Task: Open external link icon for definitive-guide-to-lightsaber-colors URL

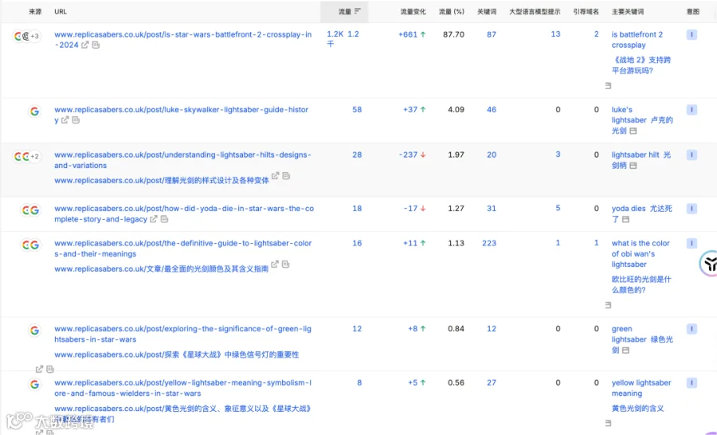Action: click(275, 264)
